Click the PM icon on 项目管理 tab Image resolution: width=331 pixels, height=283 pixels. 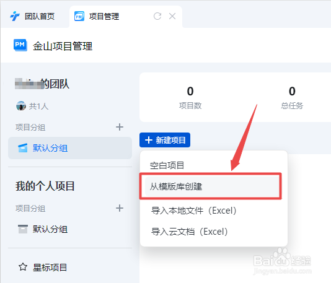pos(79,16)
